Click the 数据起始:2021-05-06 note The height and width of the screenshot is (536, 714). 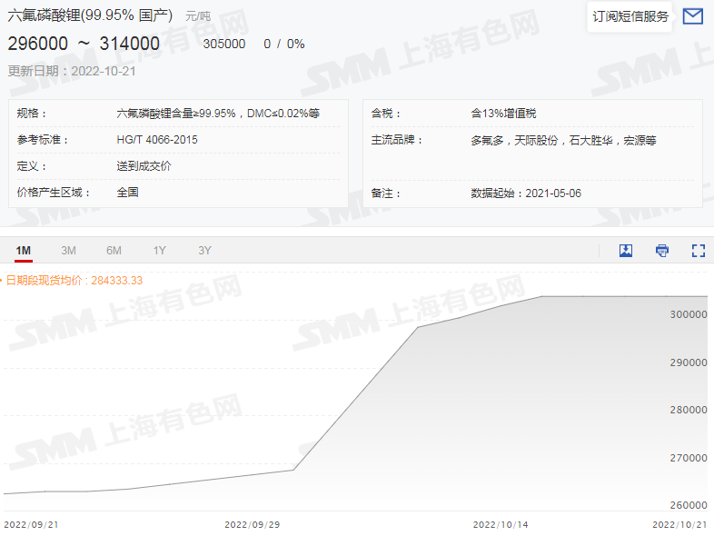(x=526, y=194)
